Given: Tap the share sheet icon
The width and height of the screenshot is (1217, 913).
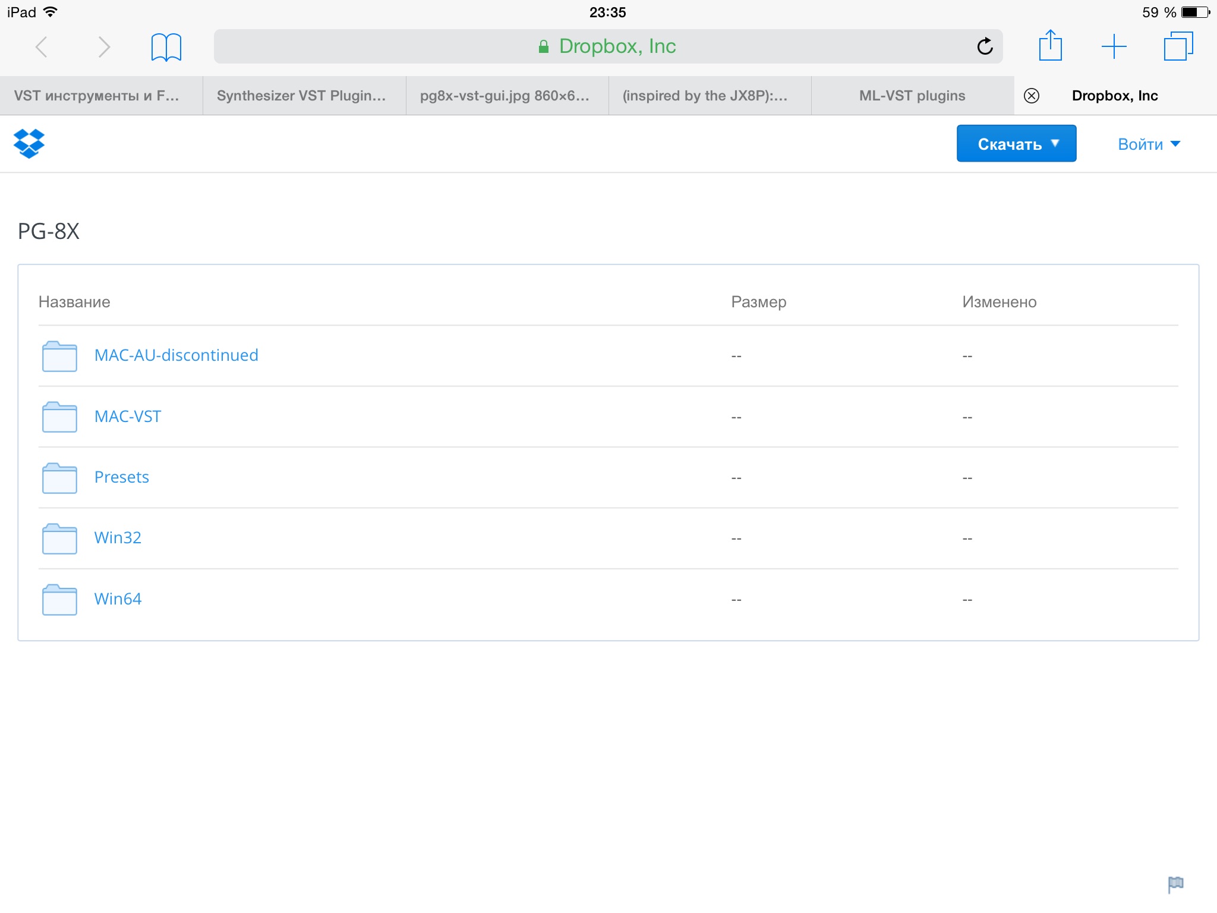Looking at the screenshot, I should coord(1050,46).
